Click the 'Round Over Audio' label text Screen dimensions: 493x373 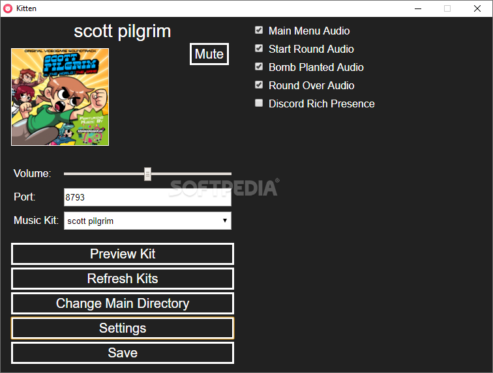point(312,85)
